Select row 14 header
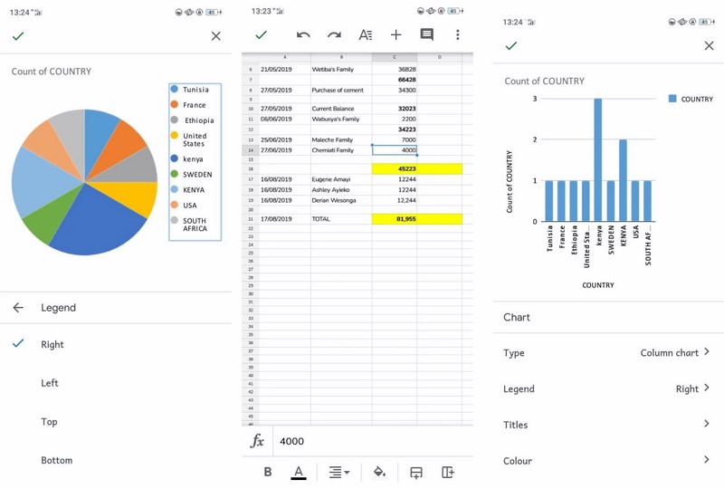This screenshot has width=724, height=489. tap(251, 150)
